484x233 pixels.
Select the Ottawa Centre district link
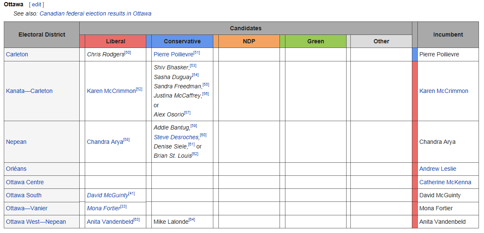[x=25, y=182]
